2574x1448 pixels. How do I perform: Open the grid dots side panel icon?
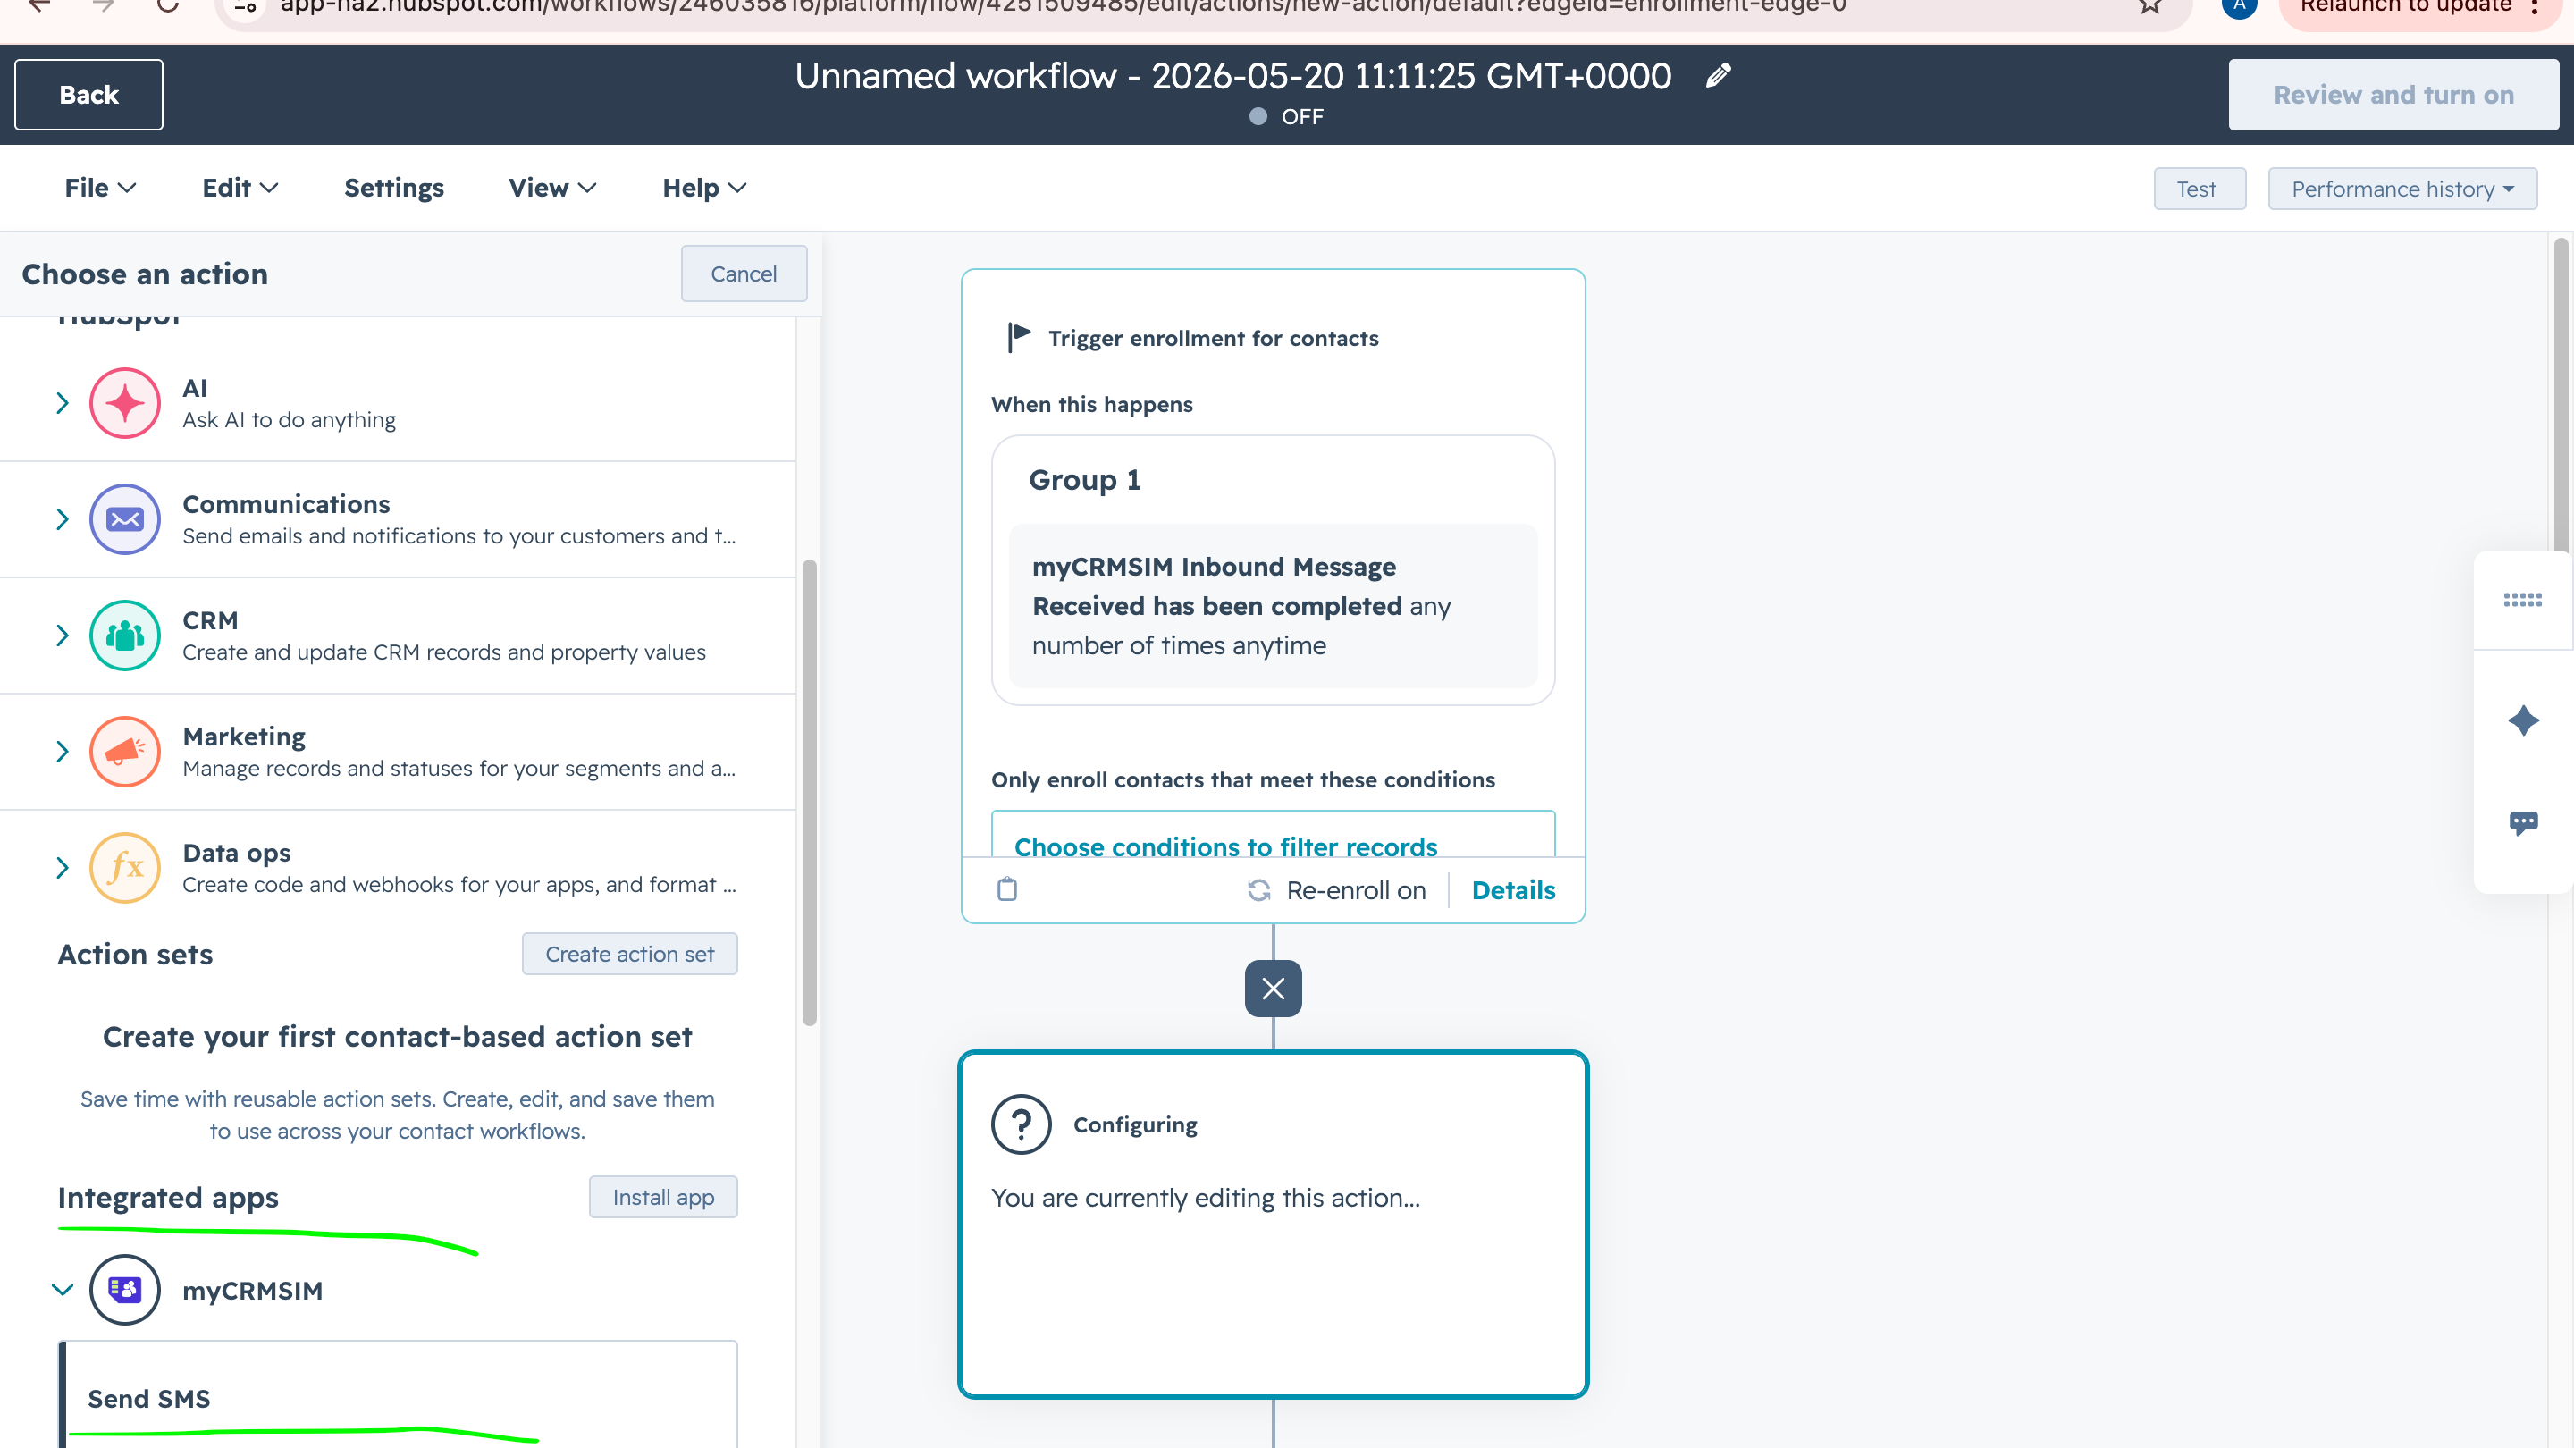(x=2523, y=600)
